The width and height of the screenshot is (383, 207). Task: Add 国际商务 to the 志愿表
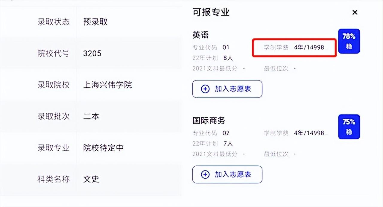point(227,175)
